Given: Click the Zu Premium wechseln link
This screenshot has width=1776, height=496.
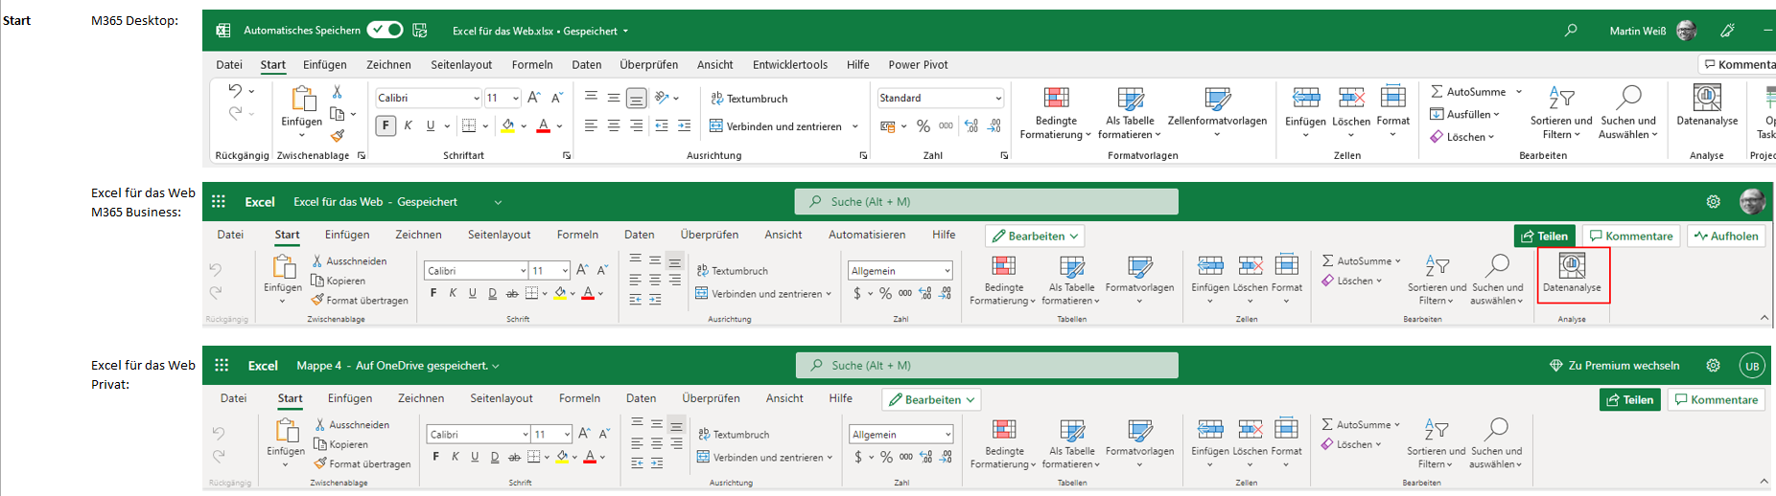Looking at the screenshot, I should tap(1615, 366).
